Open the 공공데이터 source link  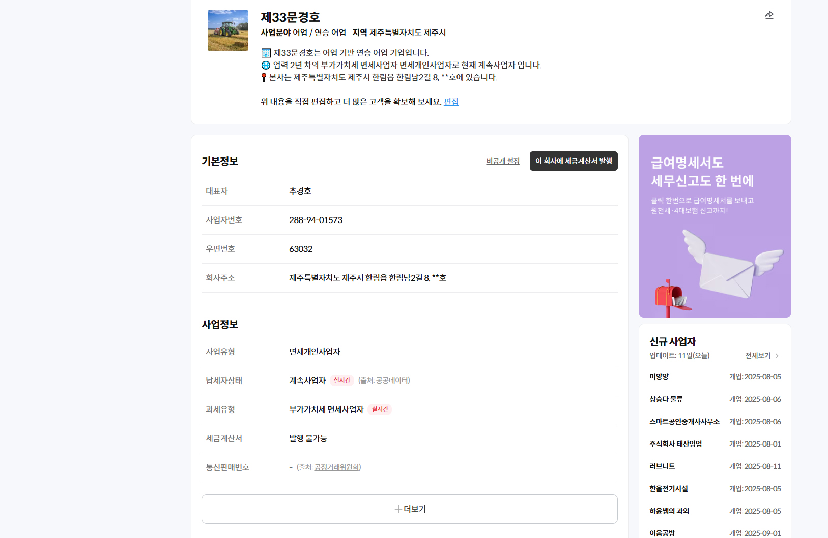[392, 381]
